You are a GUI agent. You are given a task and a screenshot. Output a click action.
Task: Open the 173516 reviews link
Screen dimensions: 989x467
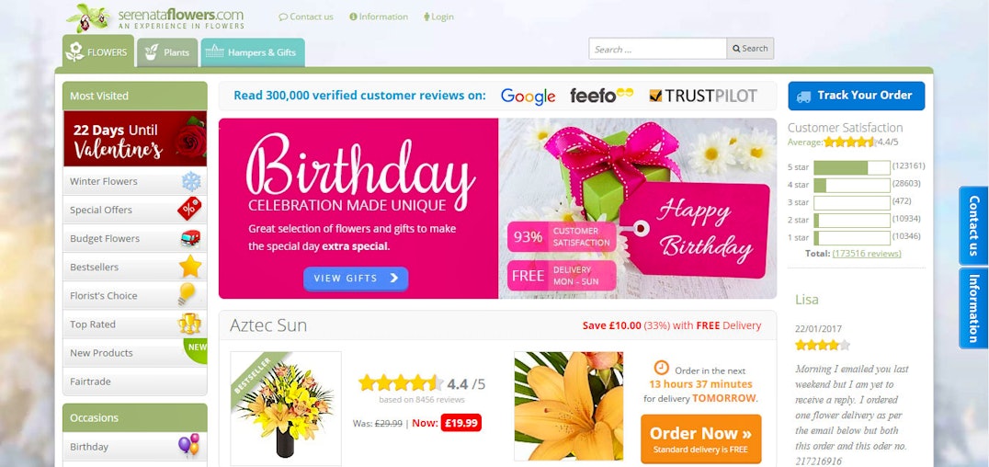867,253
